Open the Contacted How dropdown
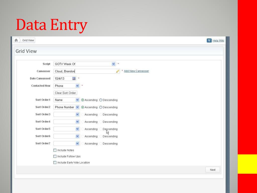The image size is (257, 193). click(77, 86)
